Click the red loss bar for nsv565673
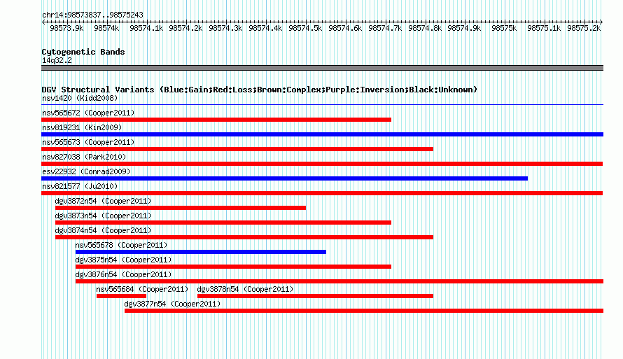The height and width of the screenshot is (359, 623). (237, 149)
